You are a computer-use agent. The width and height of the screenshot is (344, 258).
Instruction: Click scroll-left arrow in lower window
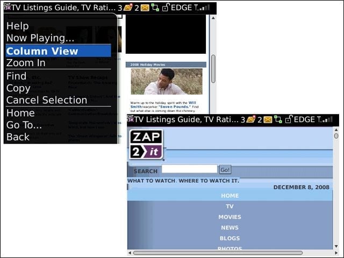[130, 253]
